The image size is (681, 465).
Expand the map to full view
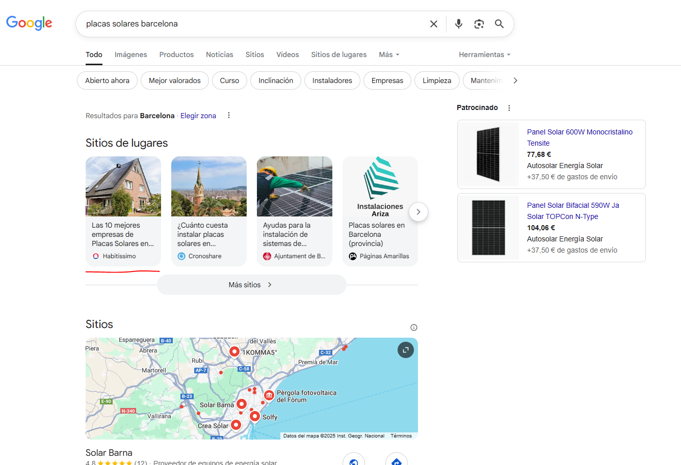pyautogui.click(x=406, y=350)
